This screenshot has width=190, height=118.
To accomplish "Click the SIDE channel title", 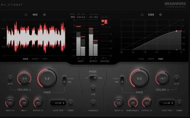I will pos(151,15).
